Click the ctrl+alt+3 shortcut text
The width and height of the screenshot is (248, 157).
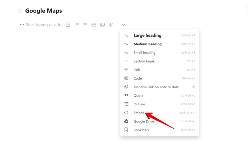[x=188, y=53]
